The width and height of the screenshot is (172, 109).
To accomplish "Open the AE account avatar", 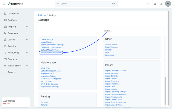I will coord(168,4).
